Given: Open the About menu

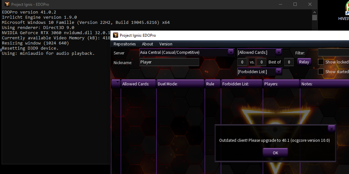Looking at the screenshot, I should [x=148, y=44].
